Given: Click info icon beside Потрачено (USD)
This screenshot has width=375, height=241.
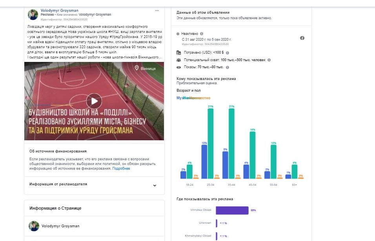Looking at the screenshot, I should [x=228, y=53].
